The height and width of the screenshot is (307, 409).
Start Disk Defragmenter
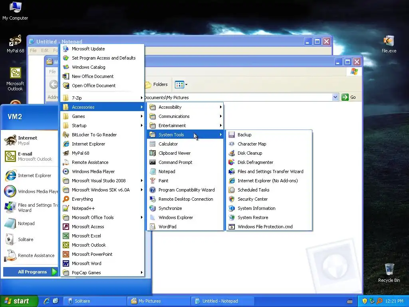(x=269, y=162)
